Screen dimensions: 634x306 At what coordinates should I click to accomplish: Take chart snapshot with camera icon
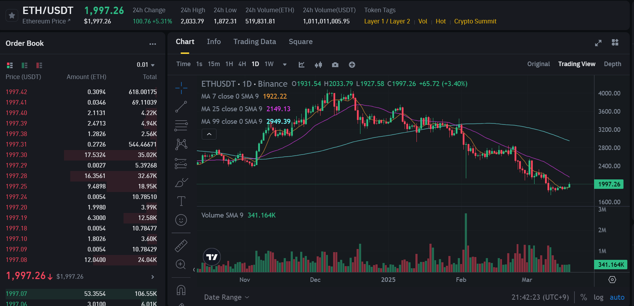(335, 65)
